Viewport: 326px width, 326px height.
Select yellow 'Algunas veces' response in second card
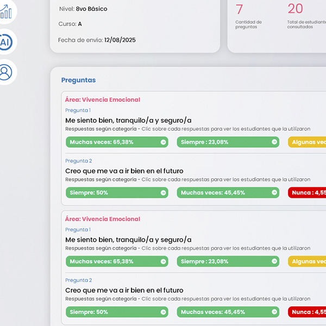(x=307, y=262)
